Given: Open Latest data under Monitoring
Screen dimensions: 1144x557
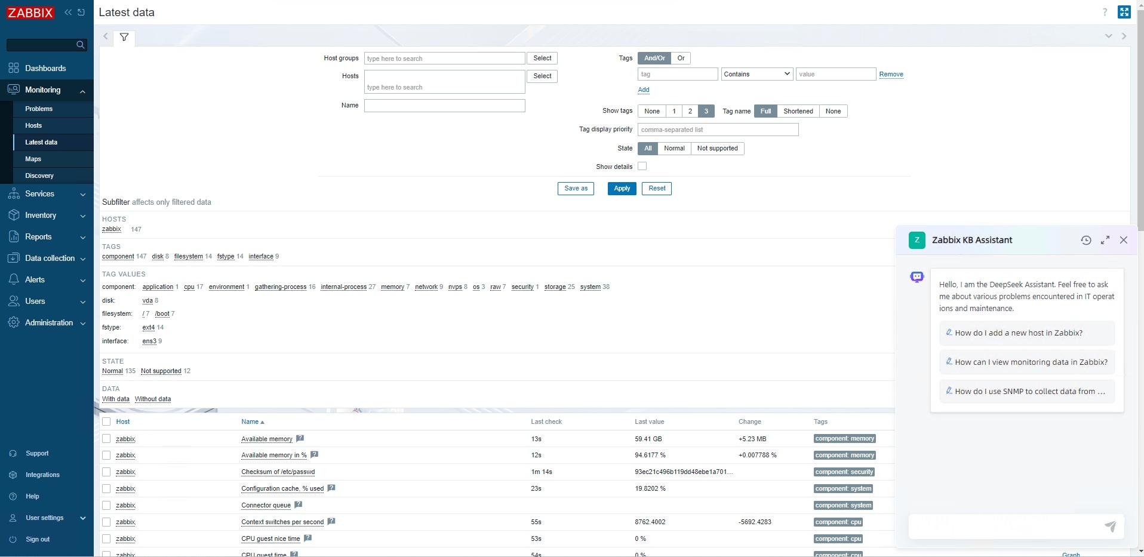Looking at the screenshot, I should point(41,142).
